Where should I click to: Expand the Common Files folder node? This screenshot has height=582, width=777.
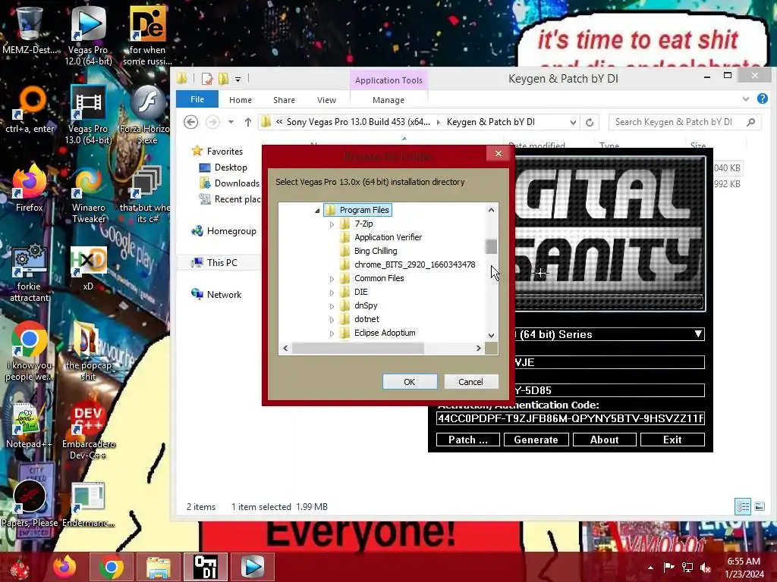(x=332, y=279)
